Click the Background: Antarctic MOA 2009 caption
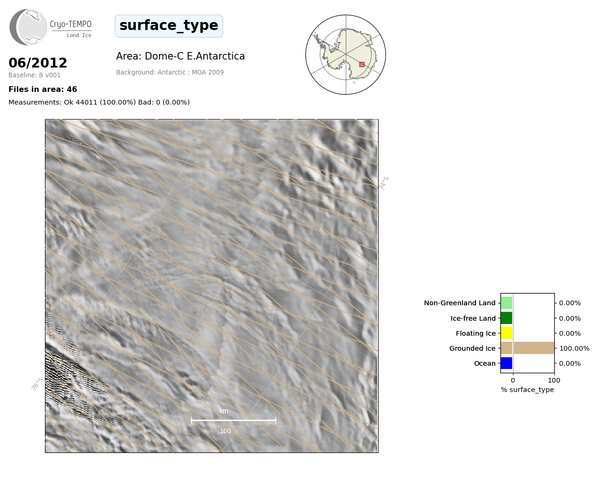 click(170, 72)
